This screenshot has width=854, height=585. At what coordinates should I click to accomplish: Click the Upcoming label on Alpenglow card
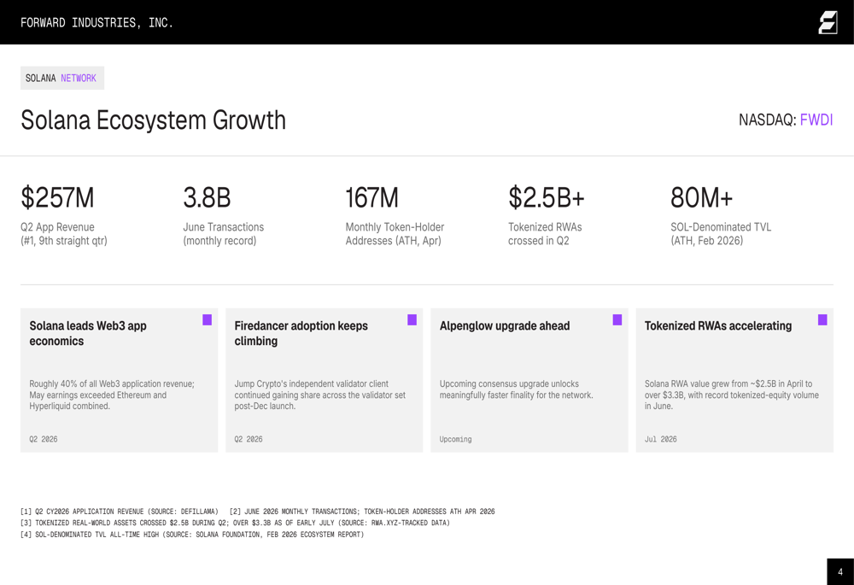click(455, 439)
